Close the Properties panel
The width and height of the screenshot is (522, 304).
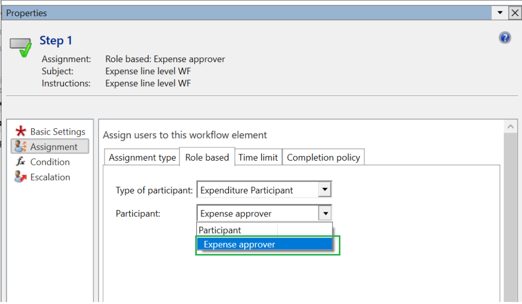[514, 13]
